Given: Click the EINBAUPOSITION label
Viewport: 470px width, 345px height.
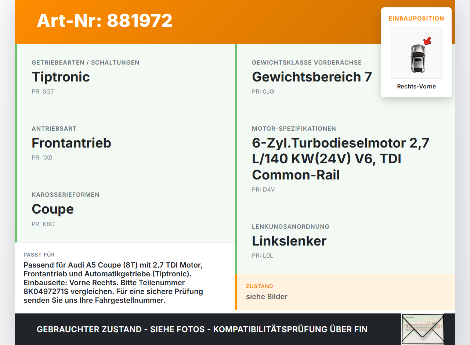Looking at the screenshot, I should (x=416, y=18).
